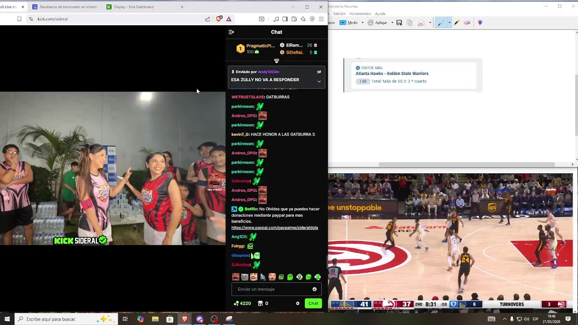The image size is (578, 325).
Task: Bookmark this page in the browser
Action: click(19, 19)
